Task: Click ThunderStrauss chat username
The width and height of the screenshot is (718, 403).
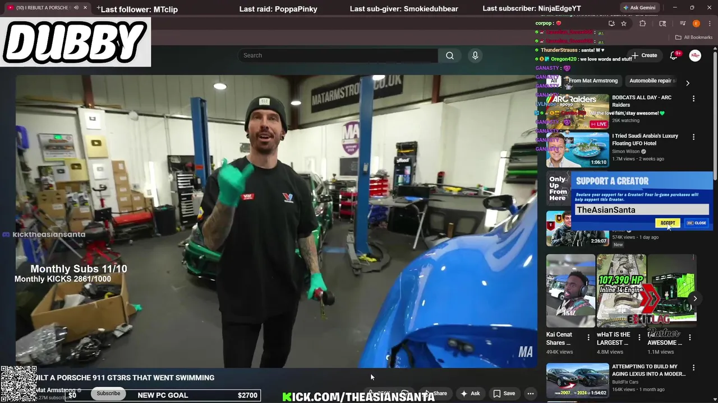Action: [x=559, y=50]
